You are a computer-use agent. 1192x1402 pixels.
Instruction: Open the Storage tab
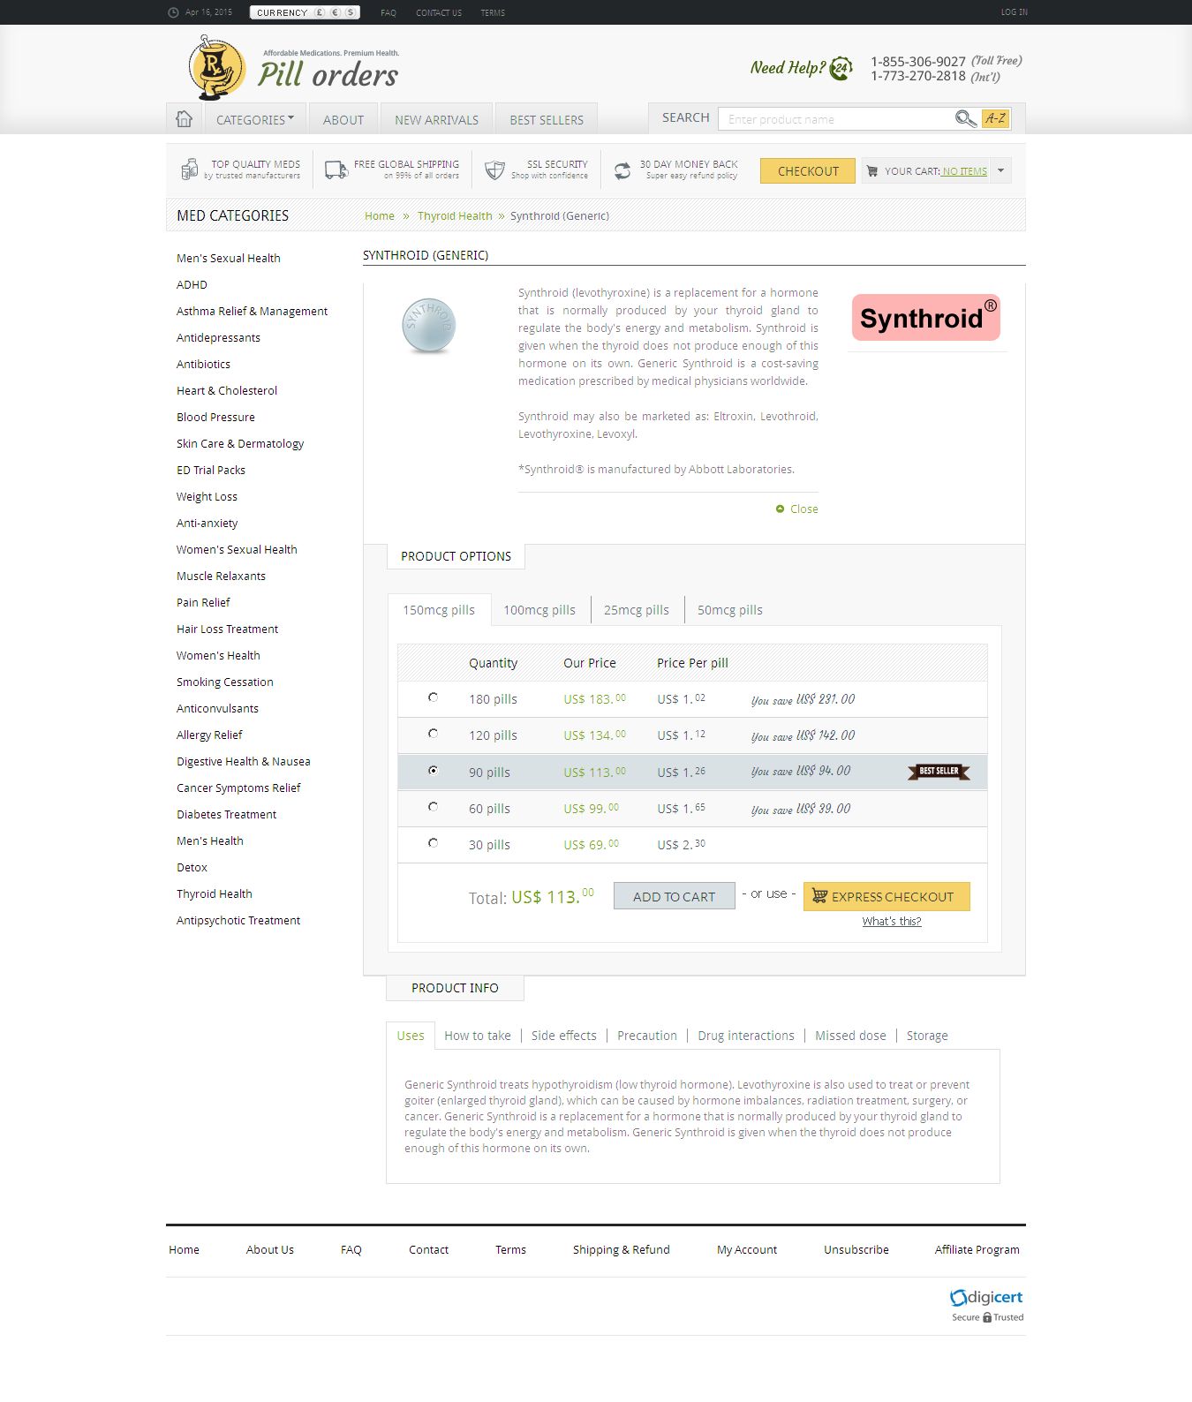pos(927,1036)
